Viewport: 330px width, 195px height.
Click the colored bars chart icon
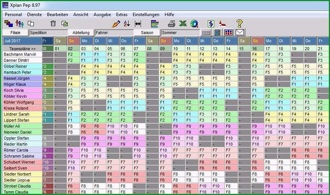[155, 24]
